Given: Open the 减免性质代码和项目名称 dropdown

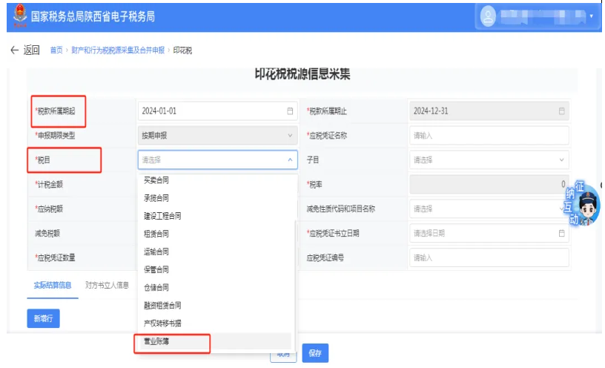Looking at the screenshot, I should (489, 208).
